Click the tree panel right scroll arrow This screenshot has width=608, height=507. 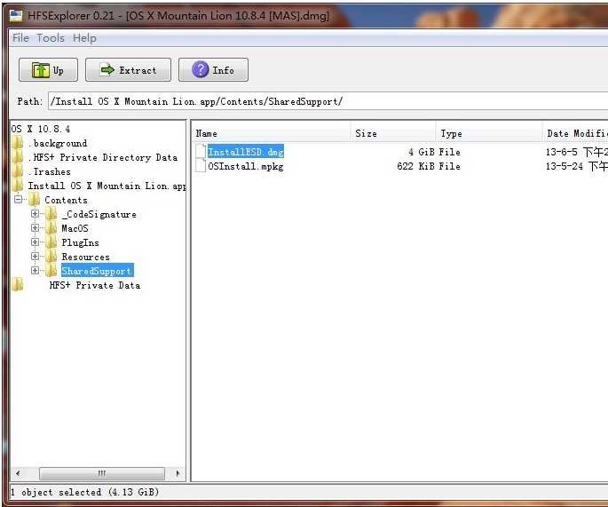tap(178, 473)
